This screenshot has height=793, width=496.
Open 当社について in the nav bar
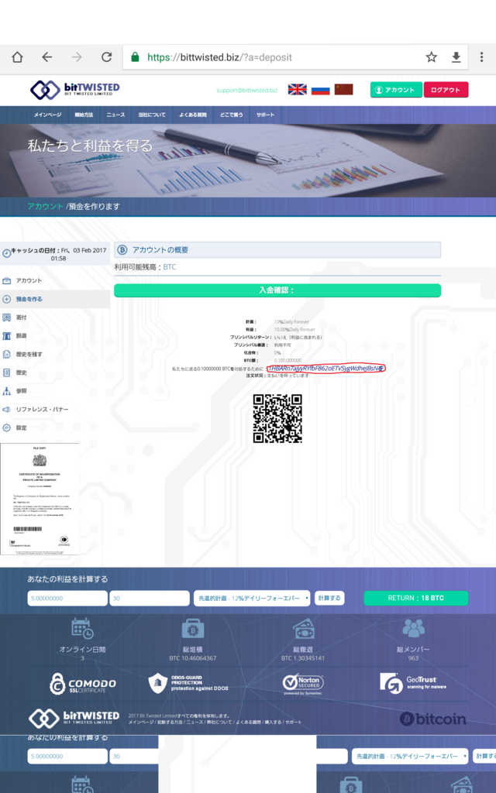tap(152, 115)
